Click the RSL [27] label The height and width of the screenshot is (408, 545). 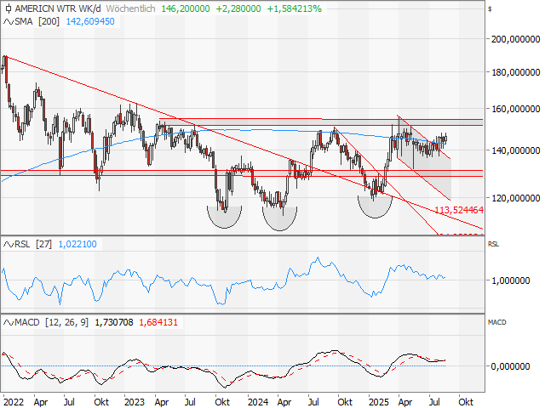33,244
